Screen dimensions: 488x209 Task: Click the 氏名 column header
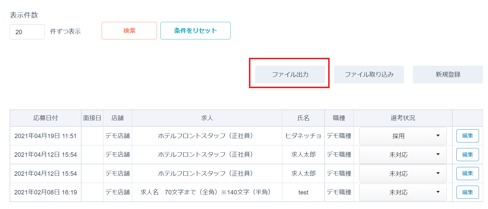[x=303, y=118]
